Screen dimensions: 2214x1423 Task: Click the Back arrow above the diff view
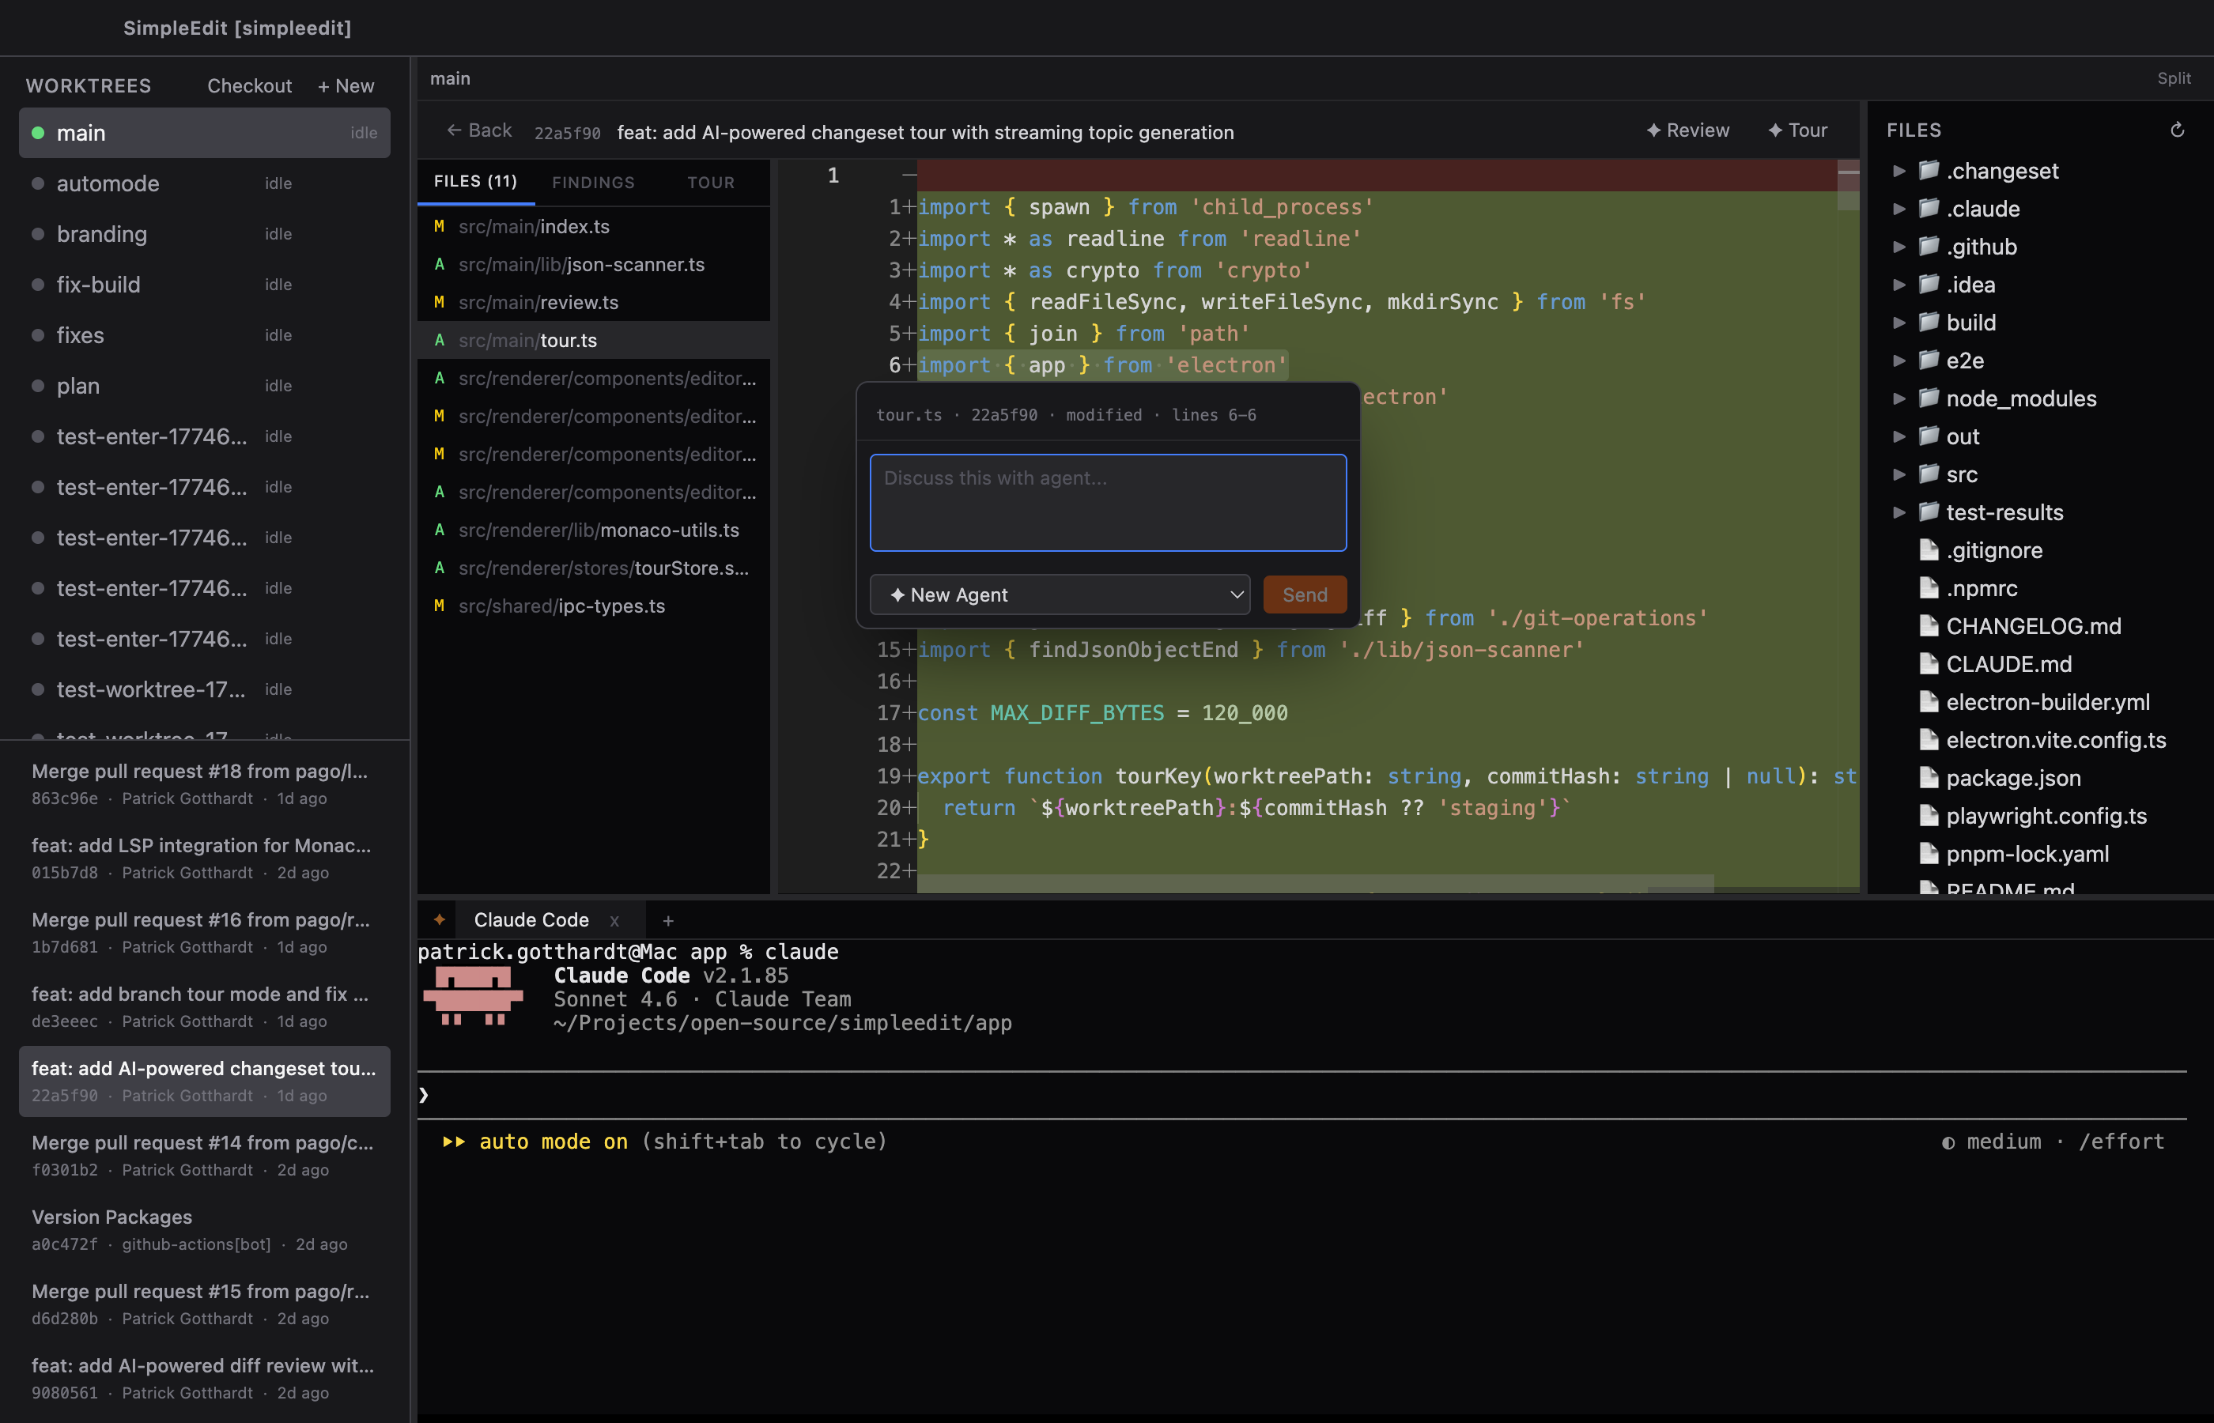pyautogui.click(x=455, y=130)
